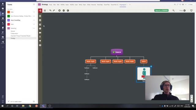Open more options for Jasco Consulting team

pos(34,20)
